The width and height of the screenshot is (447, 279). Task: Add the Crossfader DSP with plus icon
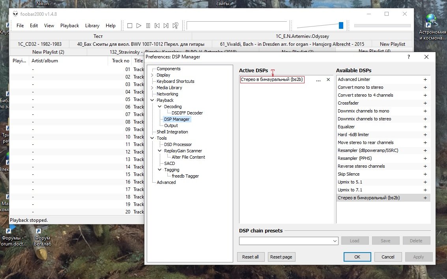pyautogui.click(x=425, y=103)
